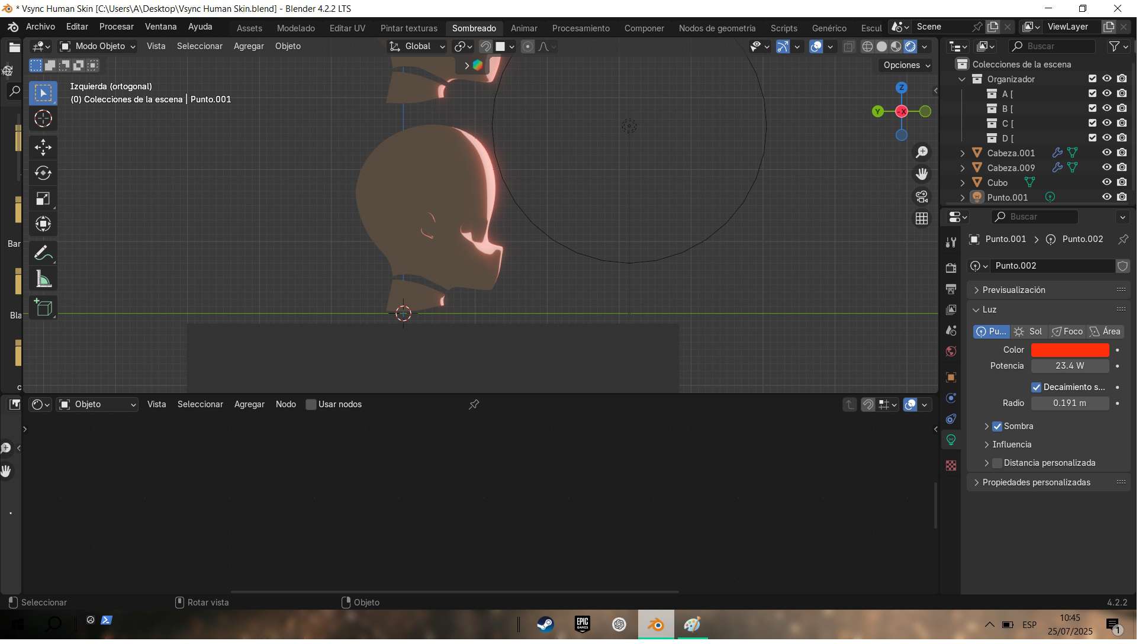This screenshot has height=644, width=1139.
Task: Open the Render properties tab
Action: click(x=953, y=268)
